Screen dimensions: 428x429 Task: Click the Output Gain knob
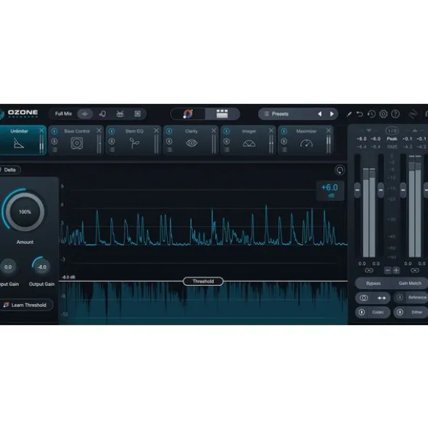coord(42,267)
